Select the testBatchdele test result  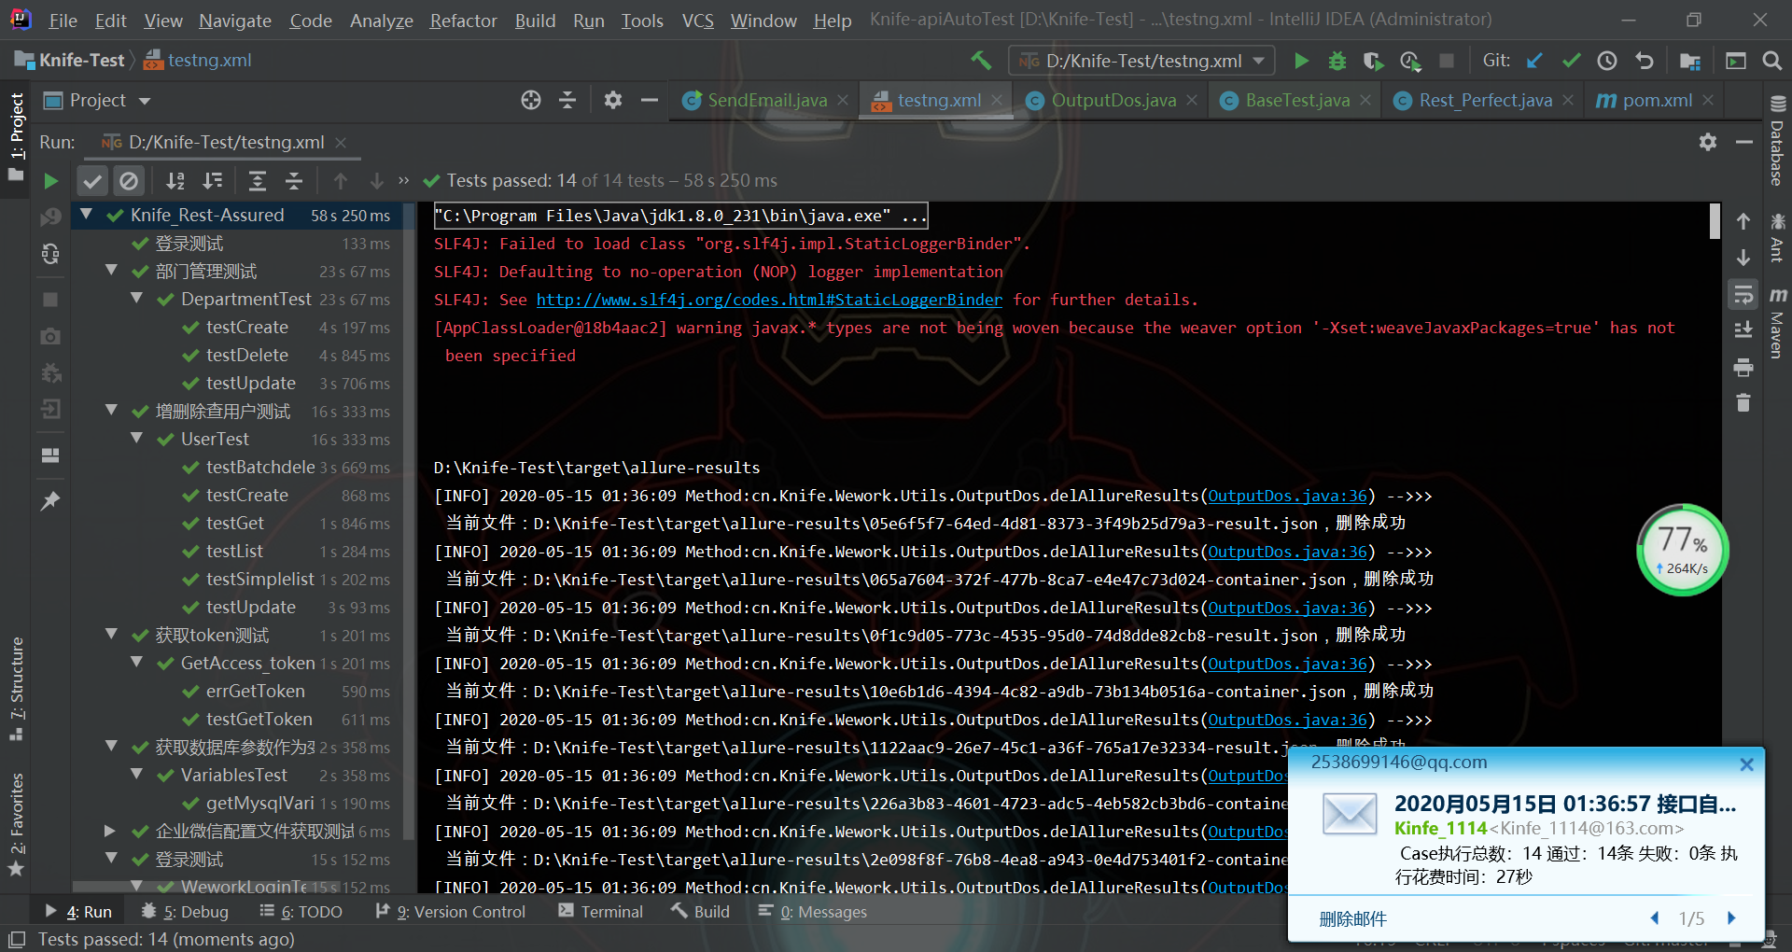point(260,468)
